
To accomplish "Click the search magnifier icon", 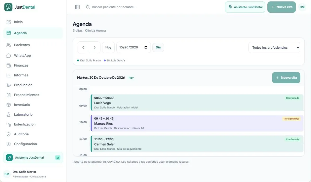I will point(88,7).
